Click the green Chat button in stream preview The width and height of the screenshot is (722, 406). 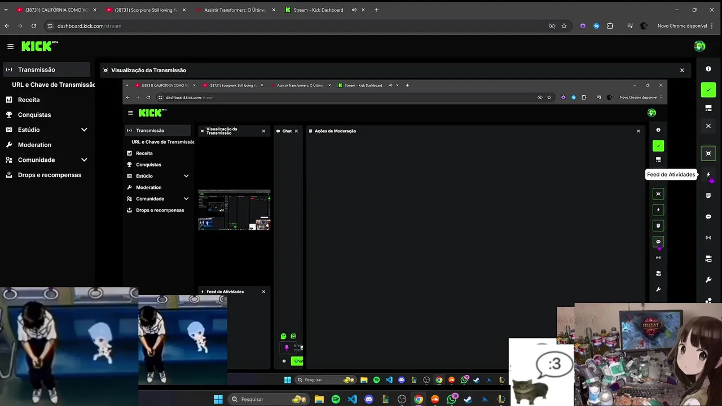[297, 361]
